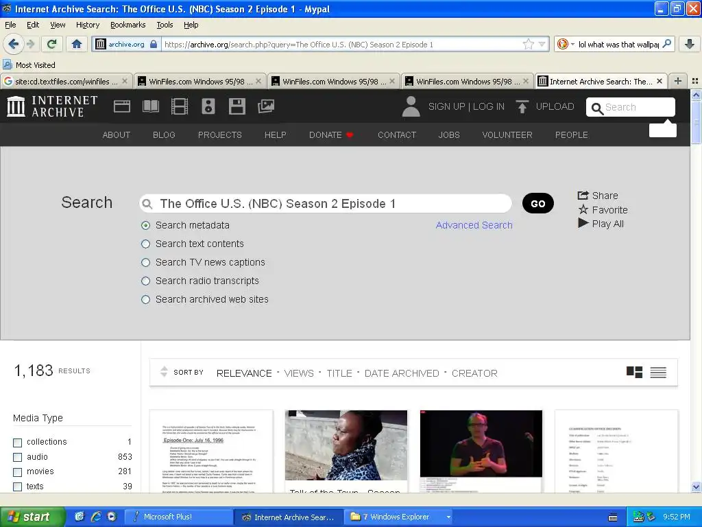Click the Share icon
The image size is (702, 527).
click(583, 196)
